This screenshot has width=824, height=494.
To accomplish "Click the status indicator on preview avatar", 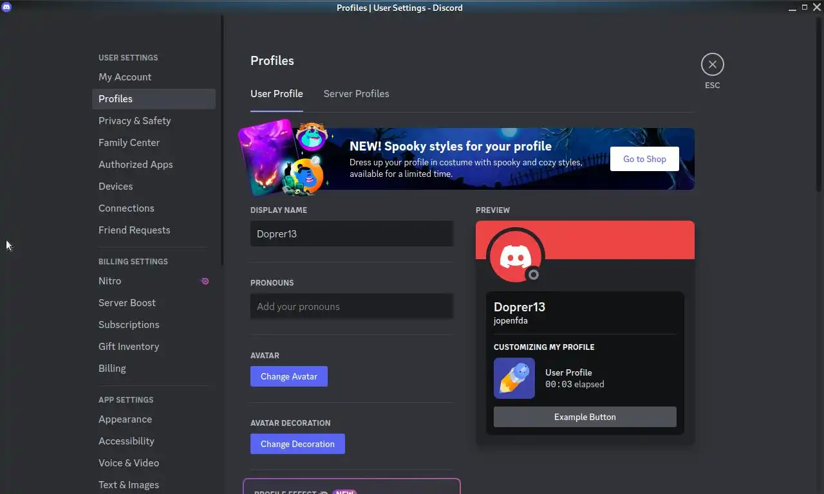I will 533,275.
